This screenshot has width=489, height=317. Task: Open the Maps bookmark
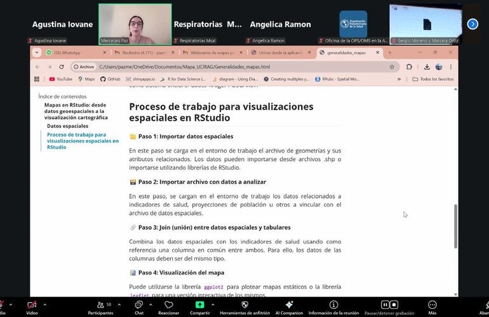click(x=86, y=79)
